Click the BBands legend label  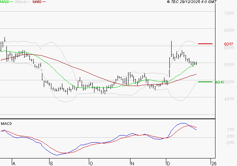[21, 2]
